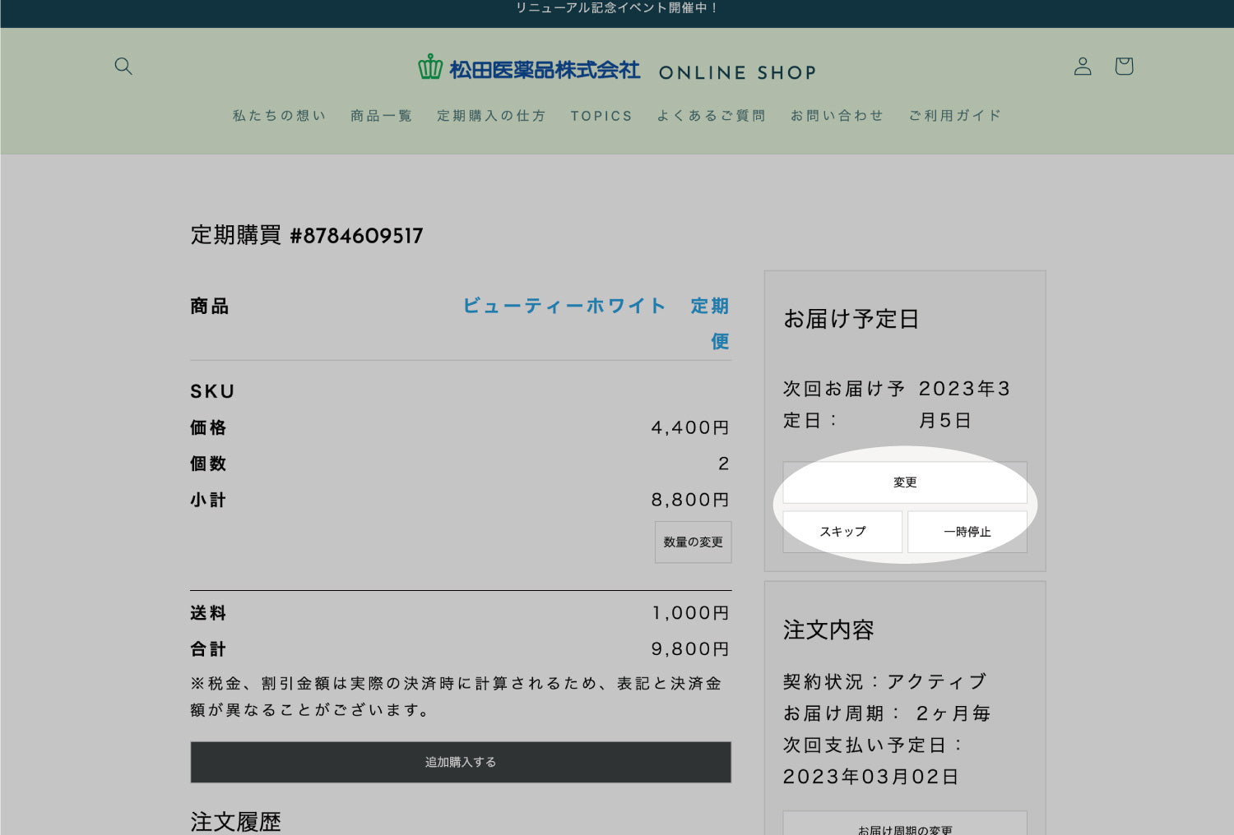Screen dimensions: 1234x835
Task: Open the 商品一覧 menu item
Action: (x=382, y=116)
